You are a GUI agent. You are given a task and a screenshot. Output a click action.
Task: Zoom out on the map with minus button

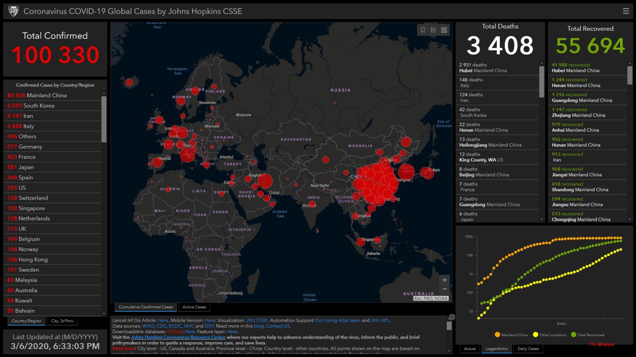445,289
